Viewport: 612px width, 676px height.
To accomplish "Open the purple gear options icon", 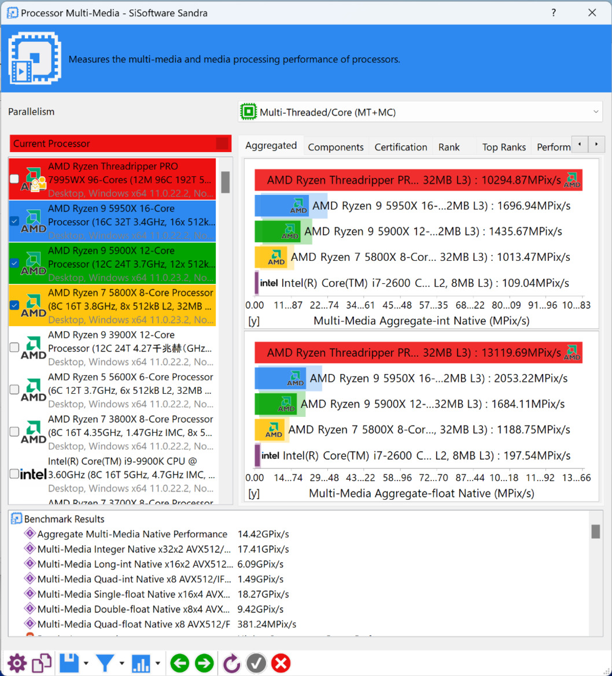I will click(x=17, y=663).
